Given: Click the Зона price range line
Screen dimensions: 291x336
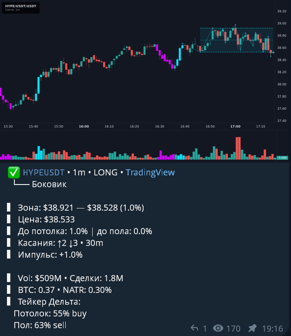Looking at the screenshot, I should 81,208.
